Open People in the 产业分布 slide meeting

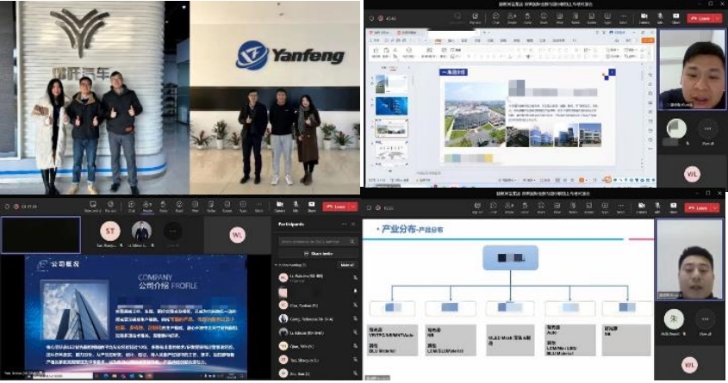[509, 207]
